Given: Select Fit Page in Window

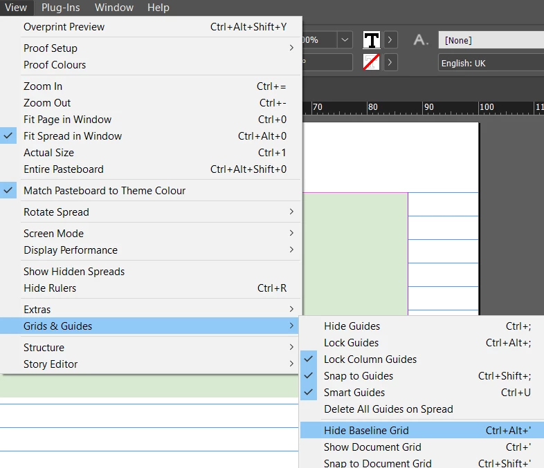Looking at the screenshot, I should [150, 119].
